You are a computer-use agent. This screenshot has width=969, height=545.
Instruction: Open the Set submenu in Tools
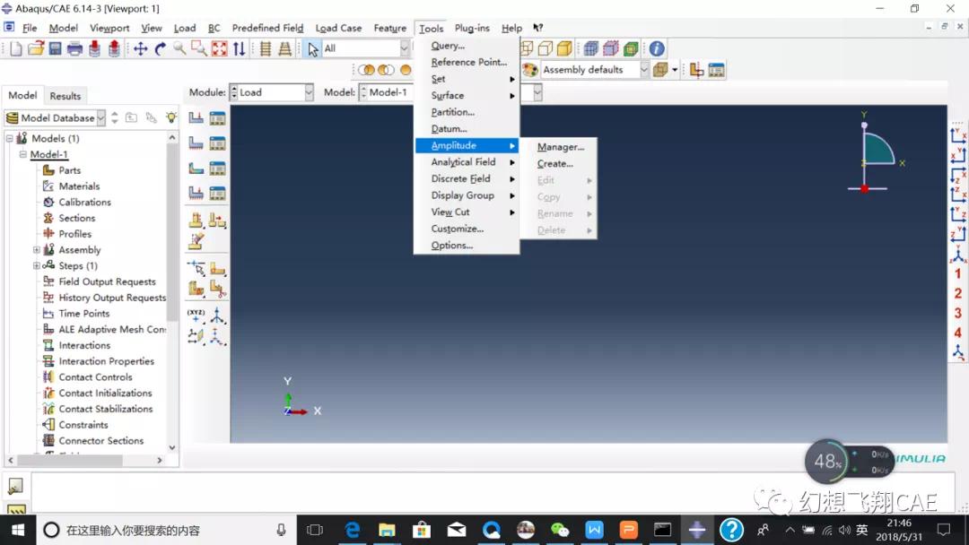[x=467, y=79]
